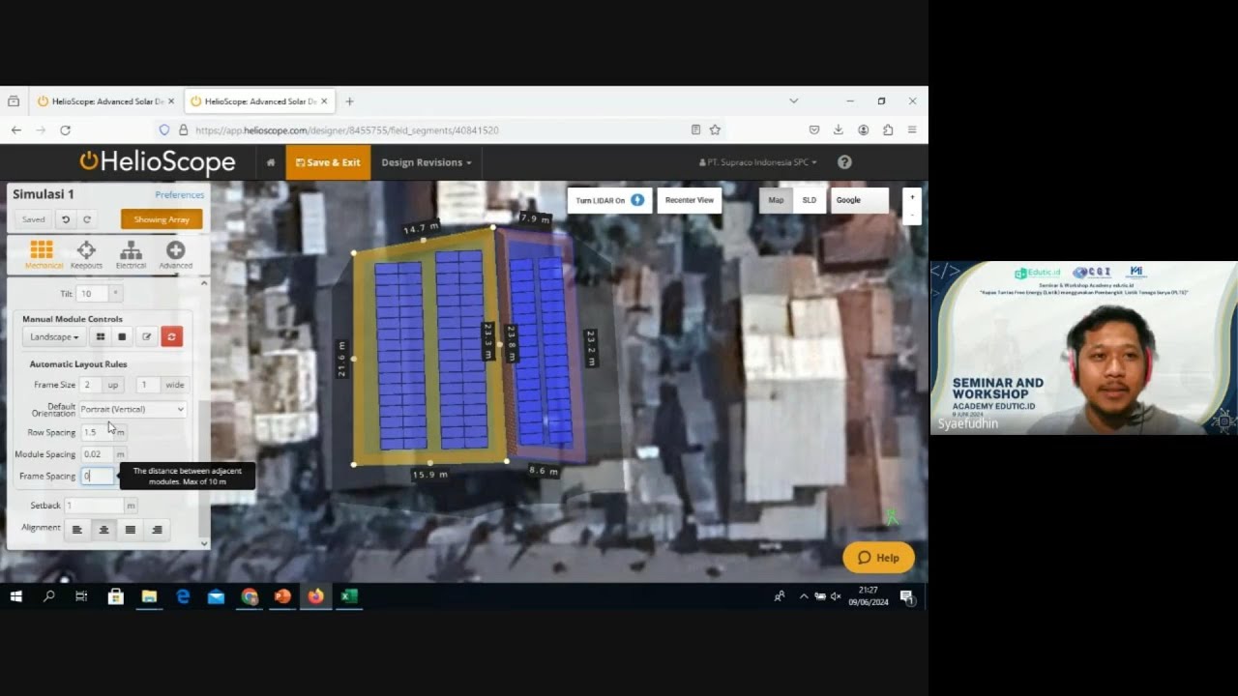
Task: Open Landscape orientation dropdown
Action: 54,336
